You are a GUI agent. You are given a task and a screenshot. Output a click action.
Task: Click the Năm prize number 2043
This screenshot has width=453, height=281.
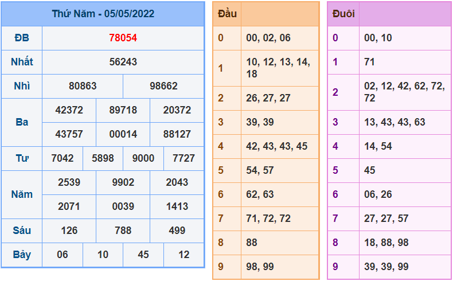click(x=177, y=182)
